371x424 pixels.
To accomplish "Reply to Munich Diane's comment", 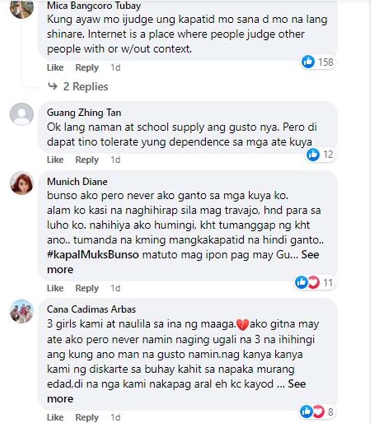I will coord(87,288).
